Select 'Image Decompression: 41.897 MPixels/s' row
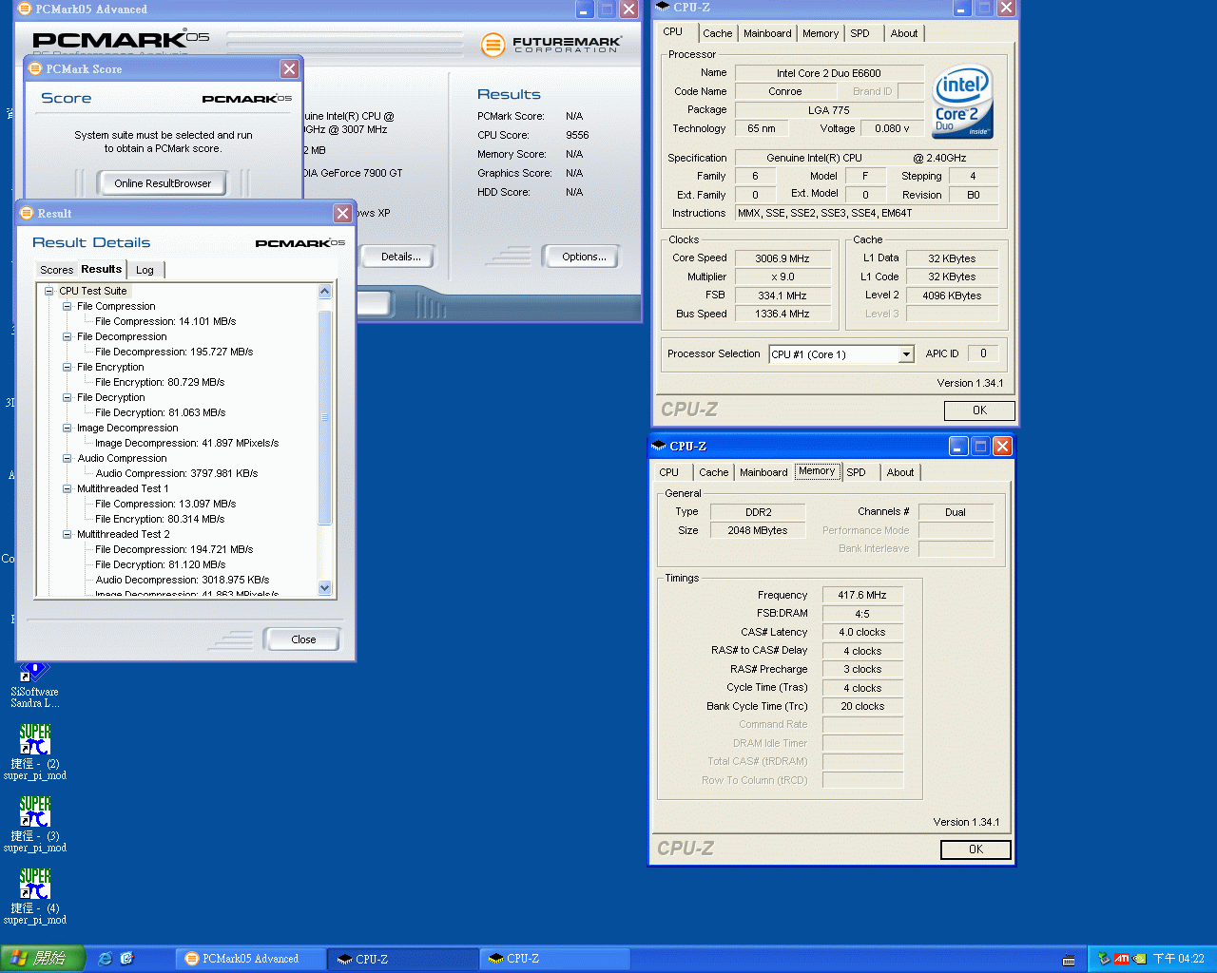This screenshot has width=1217, height=973. pos(186,443)
